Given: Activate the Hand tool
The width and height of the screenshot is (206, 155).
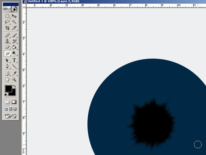Looking at the screenshot, I should pyautogui.click(x=7, y=80).
